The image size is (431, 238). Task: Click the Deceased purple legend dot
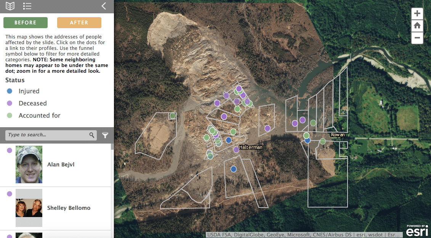coord(10,103)
